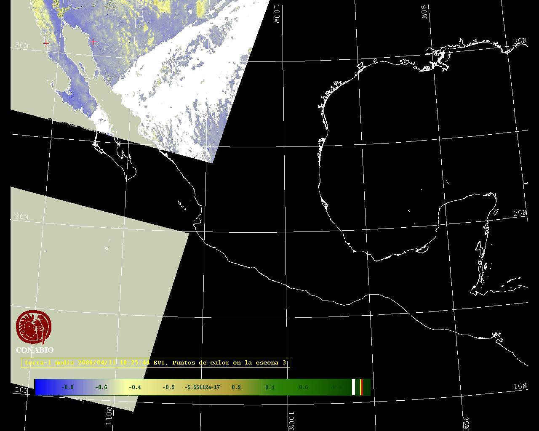Click the 0.6 value on the color legend

pos(304,387)
